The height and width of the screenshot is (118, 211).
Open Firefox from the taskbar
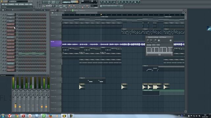coord(50,116)
